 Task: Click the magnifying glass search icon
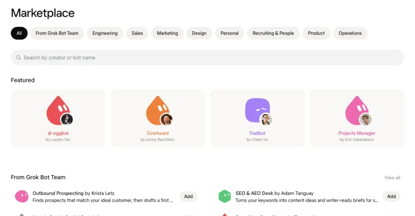click(x=18, y=58)
